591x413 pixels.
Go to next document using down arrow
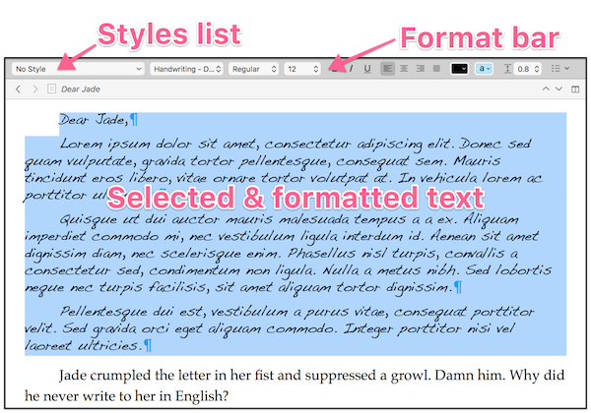coord(558,89)
